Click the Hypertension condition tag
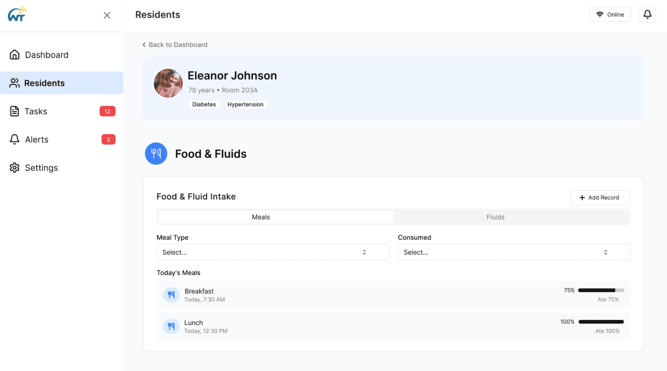Screen dimensions: 667x371 [245, 104]
